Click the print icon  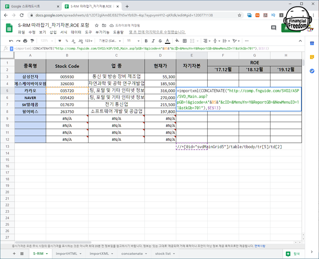click(x=25, y=41)
